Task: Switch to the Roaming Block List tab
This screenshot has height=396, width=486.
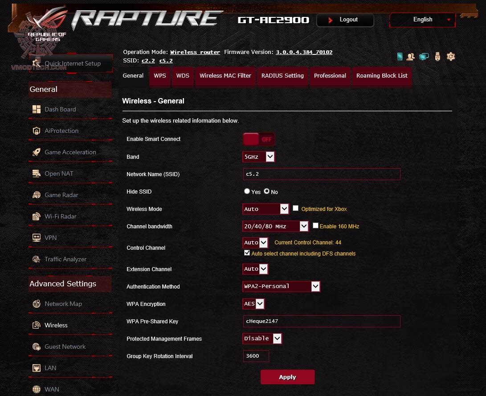Action: point(382,76)
